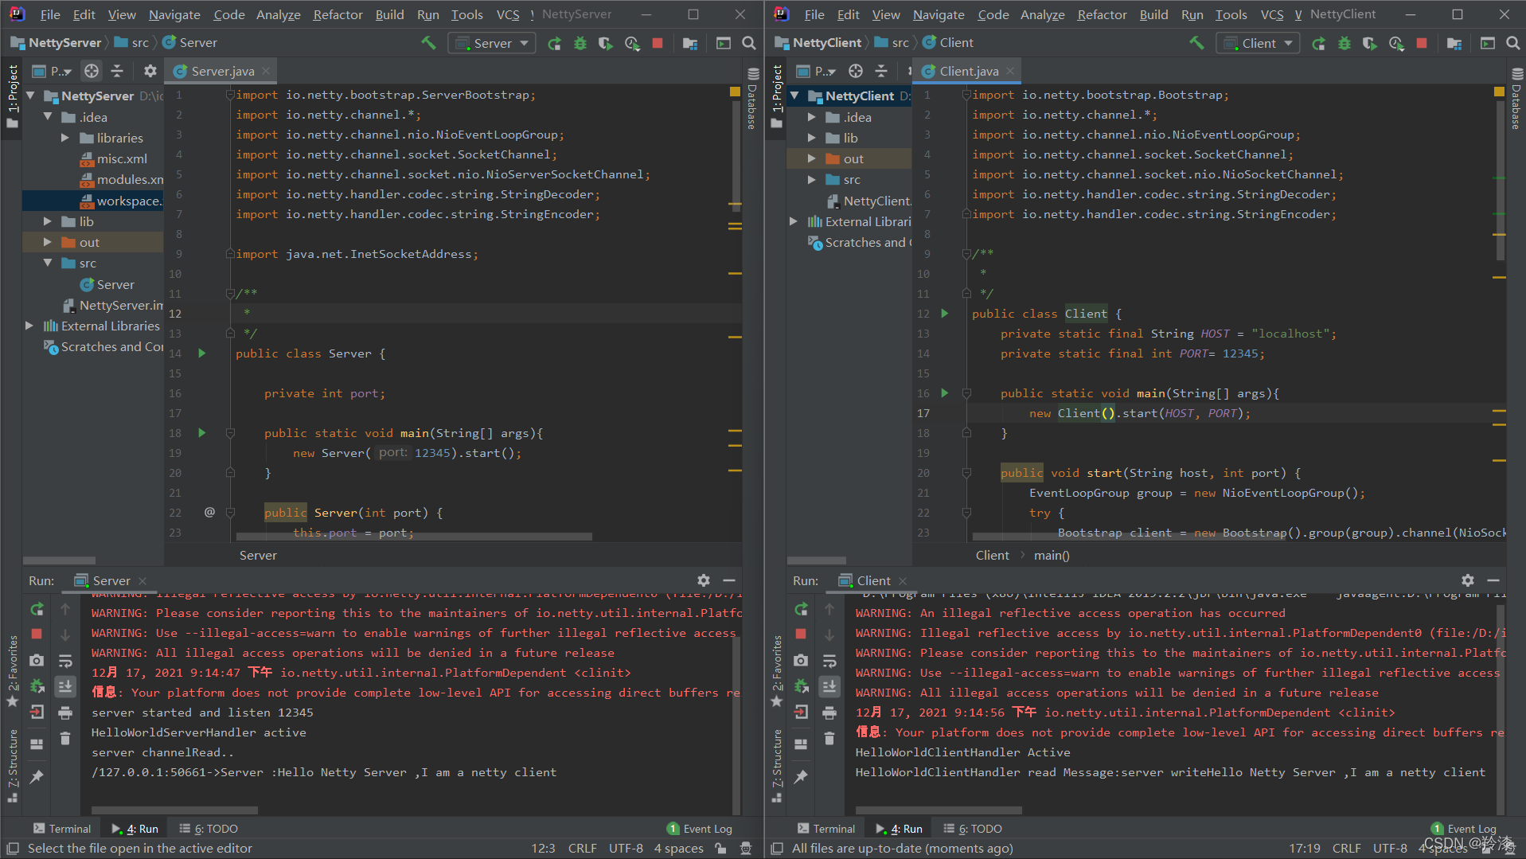The height and width of the screenshot is (859, 1526).
Task: Click Stop button in NettyClient toolbar
Action: [x=1422, y=43]
